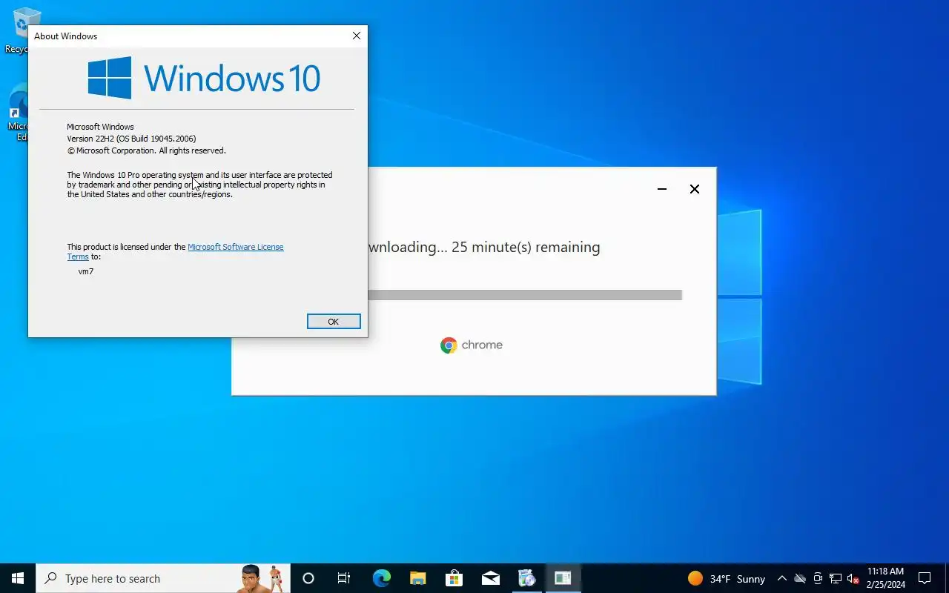Click the search highlights image in the search box
Screen dimensions: 949x593
(x=261, y=578)
